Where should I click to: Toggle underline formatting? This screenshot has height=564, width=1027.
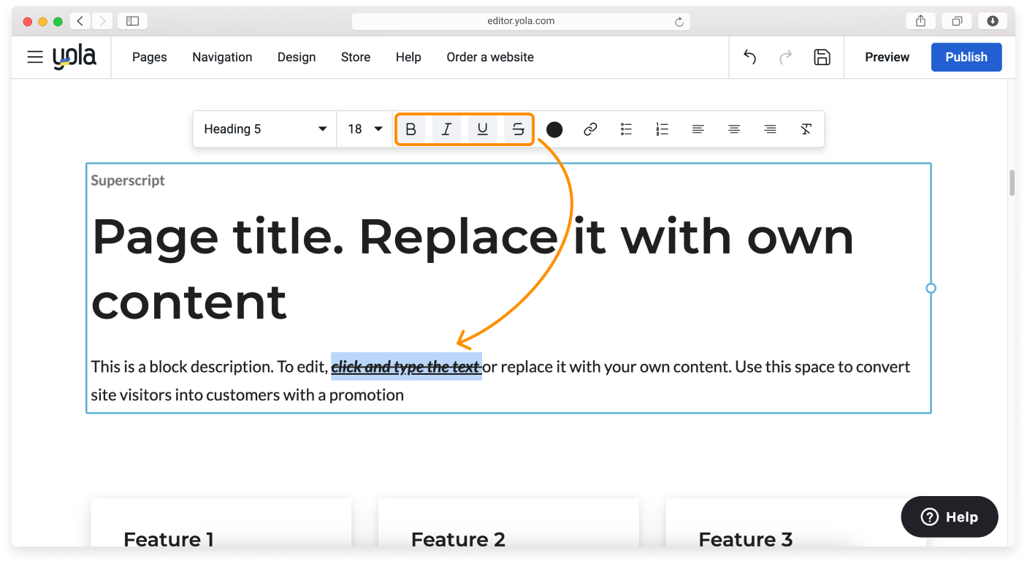pyautogui.click(x=482, y=129)
